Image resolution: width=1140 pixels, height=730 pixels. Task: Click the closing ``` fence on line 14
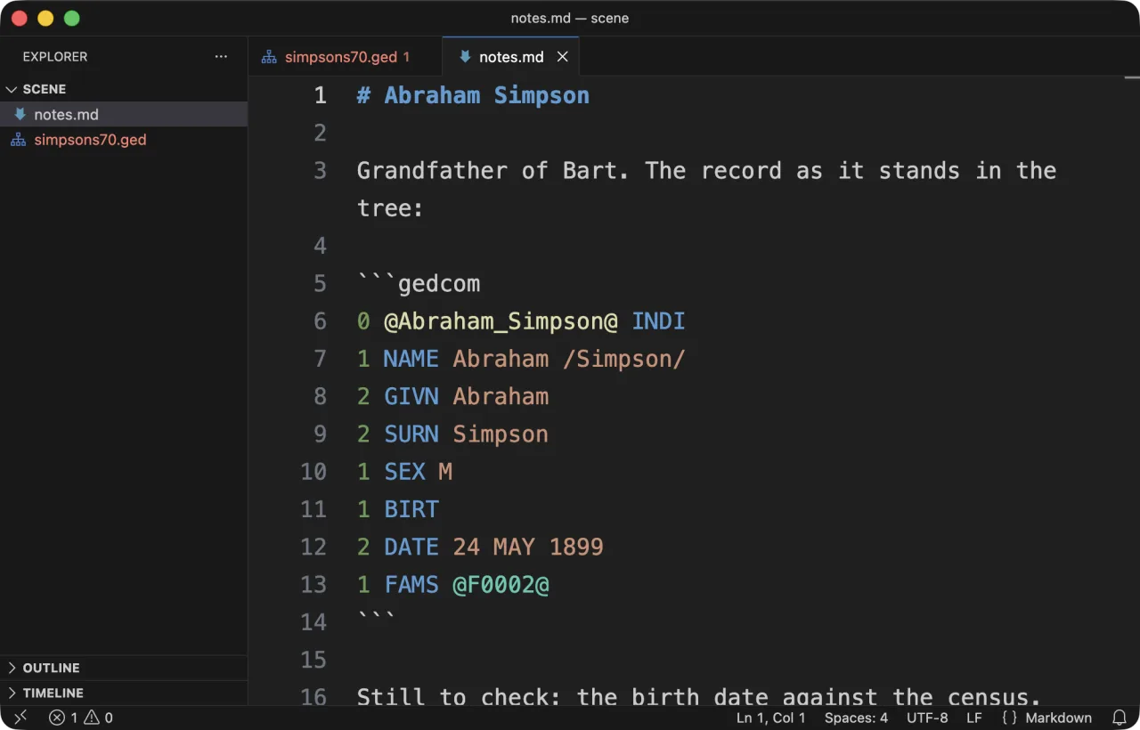click(x=375, y=616)
